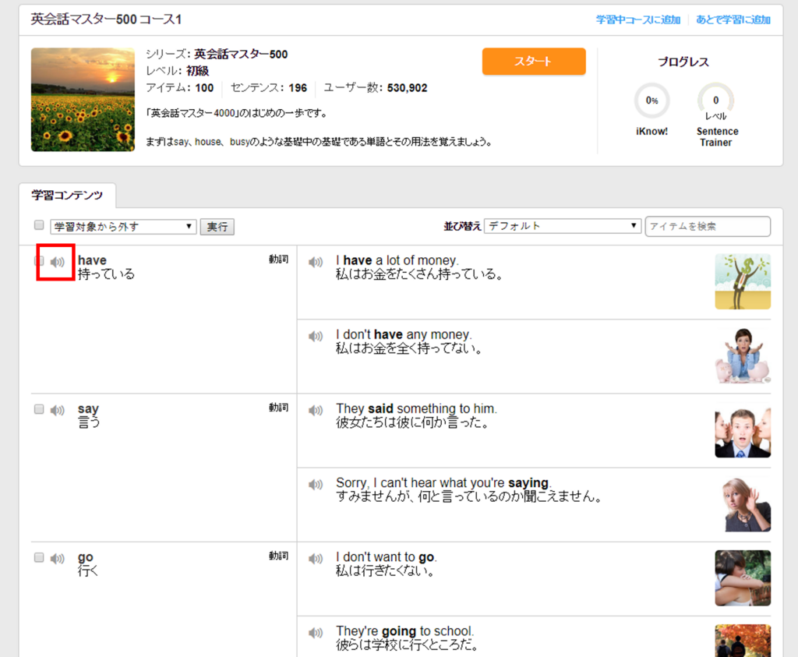
Task: Open the hugging people thumbnail beside "go"
Action: coord(743,578)
